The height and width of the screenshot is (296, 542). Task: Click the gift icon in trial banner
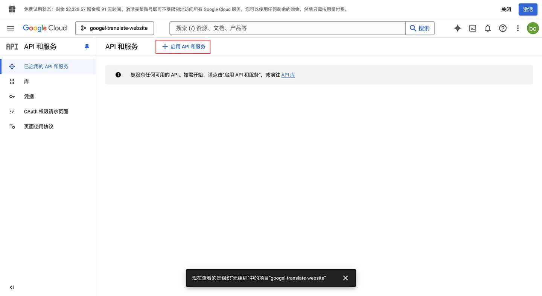[12, 9]
